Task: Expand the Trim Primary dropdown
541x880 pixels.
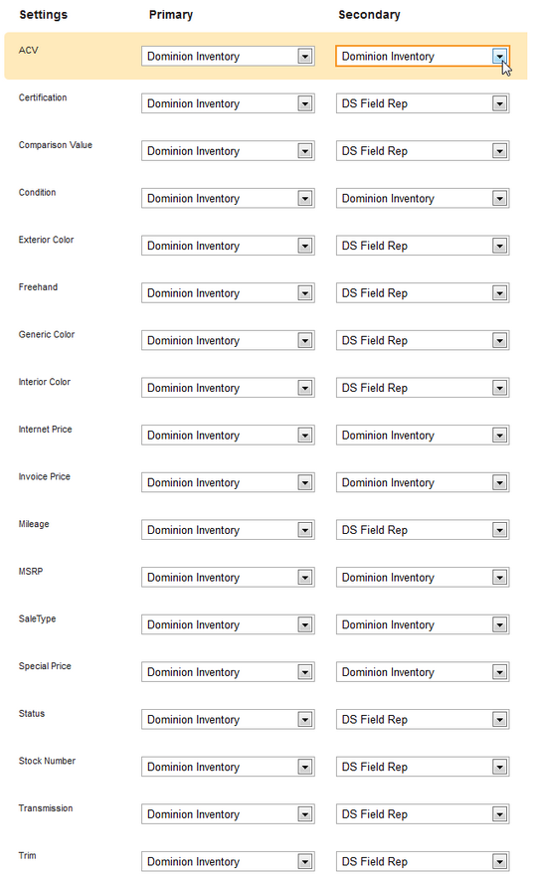Action: point(228,861)
